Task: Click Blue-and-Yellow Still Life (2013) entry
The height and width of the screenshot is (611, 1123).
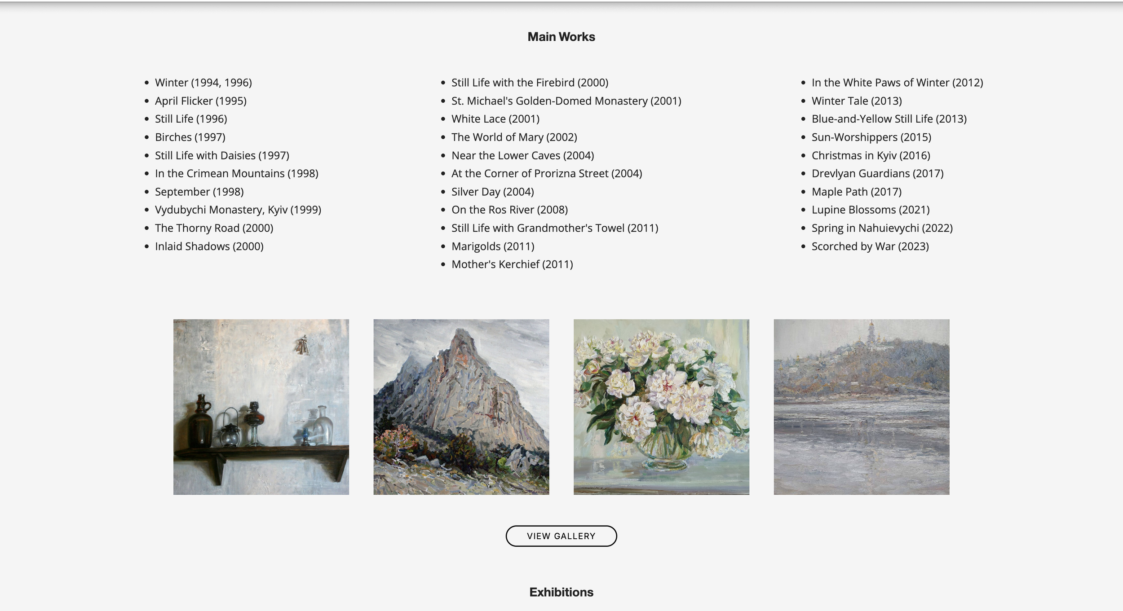Action: point(889,119)
